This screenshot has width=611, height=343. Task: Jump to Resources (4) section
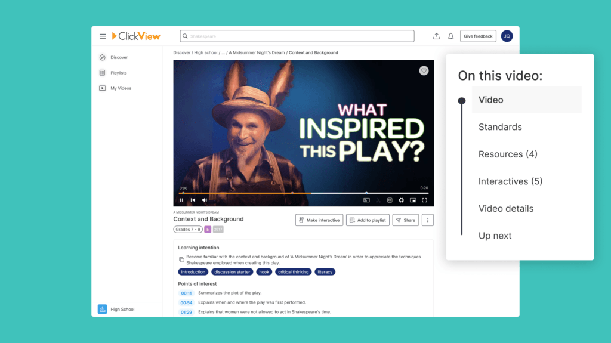(508, 154)
